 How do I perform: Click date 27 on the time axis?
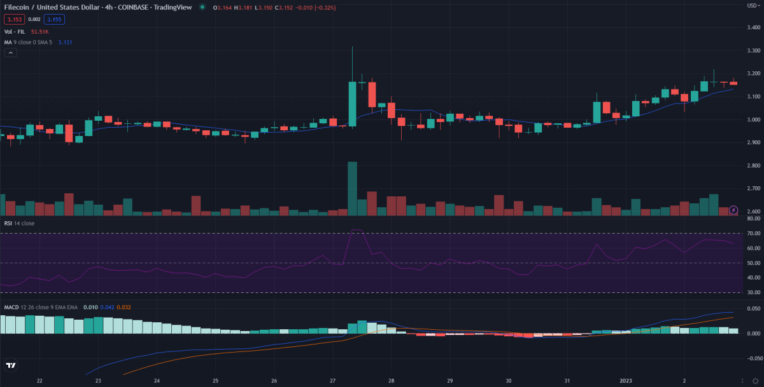point(332,381)
